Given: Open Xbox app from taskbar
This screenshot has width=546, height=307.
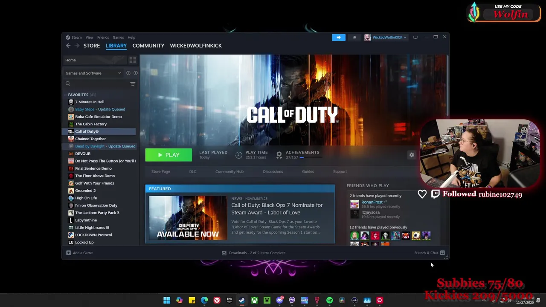Looking at the screenshot, I should pos(254,300).
